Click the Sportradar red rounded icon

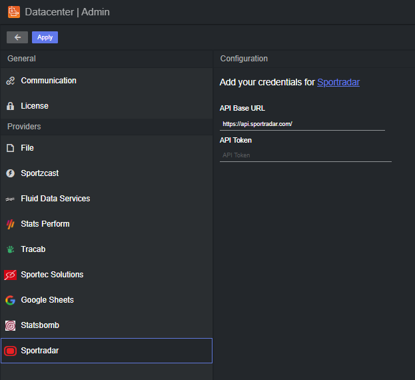[10, 351]
